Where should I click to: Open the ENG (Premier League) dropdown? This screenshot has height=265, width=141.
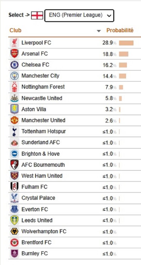(x=79, y=16)
